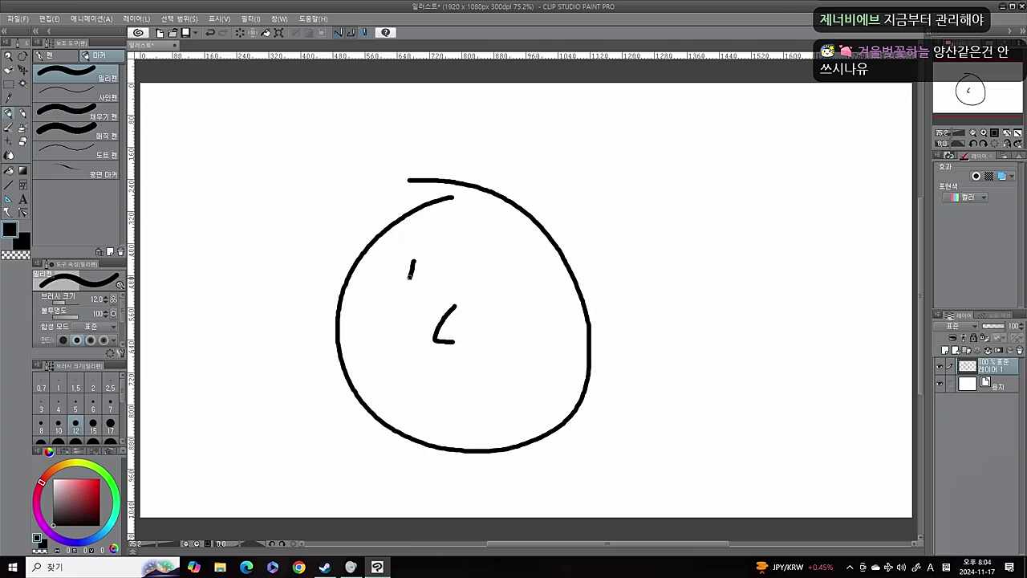Screen dimensions: 1027x578
Task: Select the 채우기 펜 brush preset
Action: 77,112
